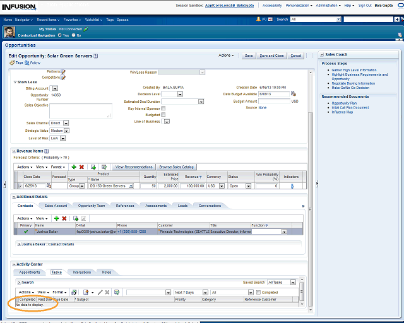404x323 pixels.
Task: Open the Opportunity Plan document link
Action: coord(344,103)
